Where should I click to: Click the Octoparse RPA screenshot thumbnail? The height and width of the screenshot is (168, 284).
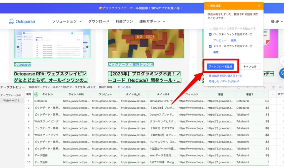click(x=52, y=44)
